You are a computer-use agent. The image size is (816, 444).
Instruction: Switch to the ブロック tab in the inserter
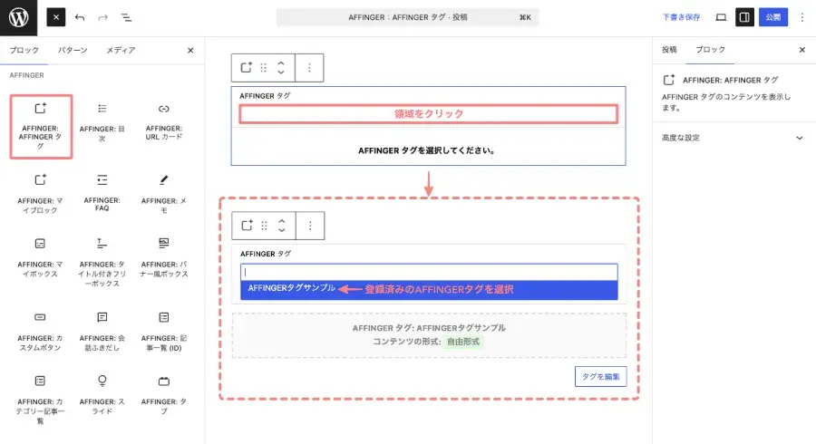coord(24,50)
